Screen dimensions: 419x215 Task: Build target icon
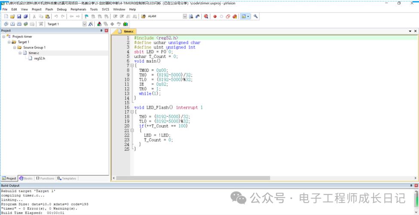pyautogui.click(x=12, y=24)
